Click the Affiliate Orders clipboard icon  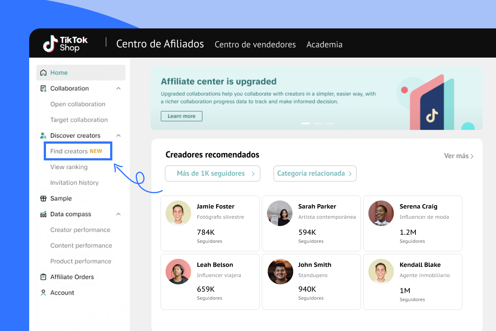(43, 277)
